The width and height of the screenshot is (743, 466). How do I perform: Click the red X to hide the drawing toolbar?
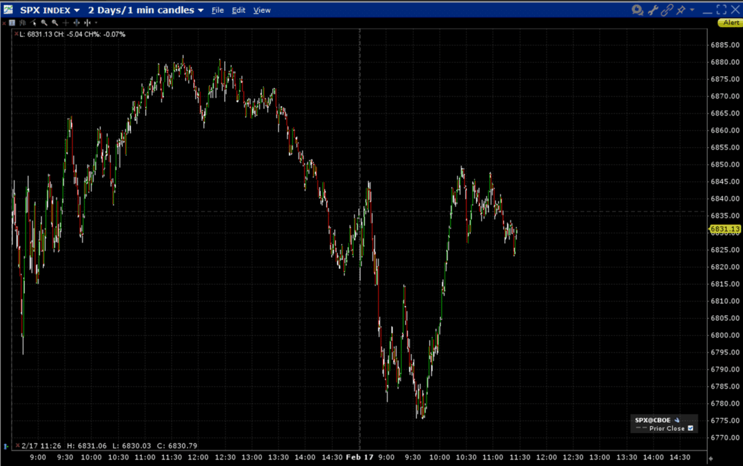3,22
